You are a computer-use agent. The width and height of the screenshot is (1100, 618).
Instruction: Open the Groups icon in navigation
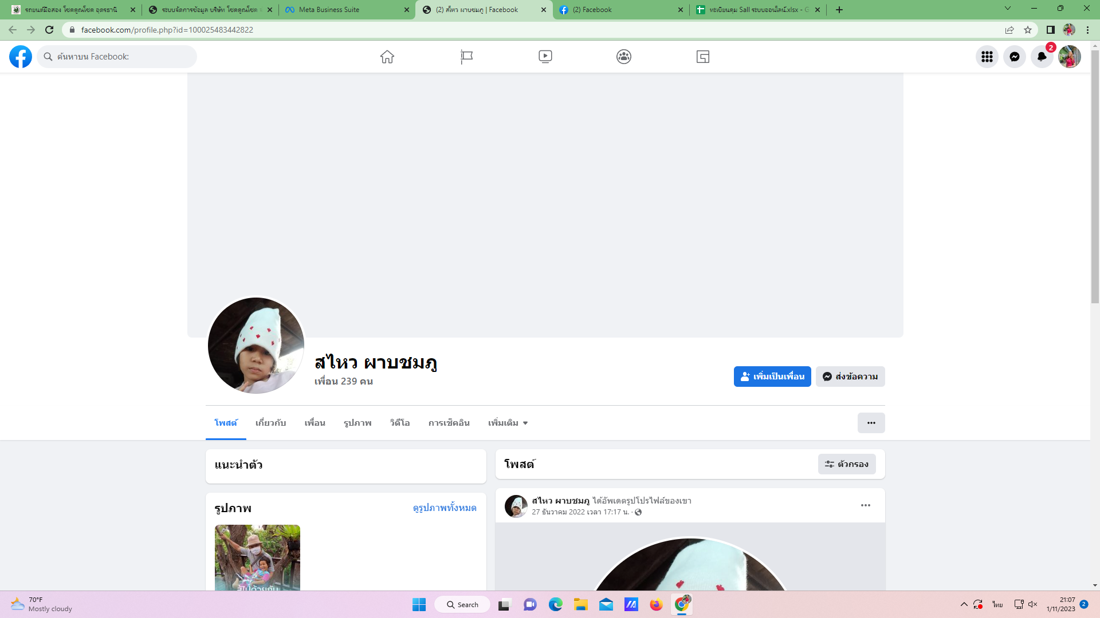(624, 57)
